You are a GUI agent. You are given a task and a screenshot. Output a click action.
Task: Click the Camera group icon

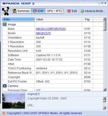pos(5,86)
